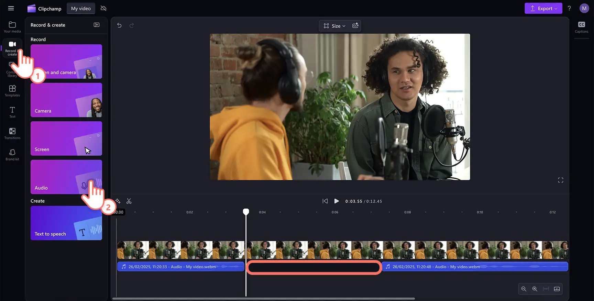The image size is (594, 301).
Task: Select the Text tool in sidebar
Action: coord(12,112)
